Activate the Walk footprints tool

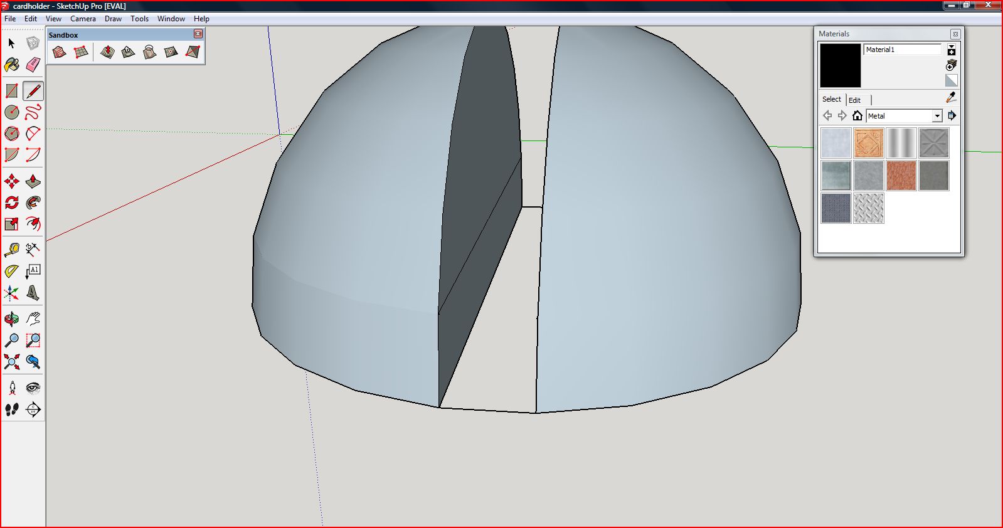click(12, 409)
